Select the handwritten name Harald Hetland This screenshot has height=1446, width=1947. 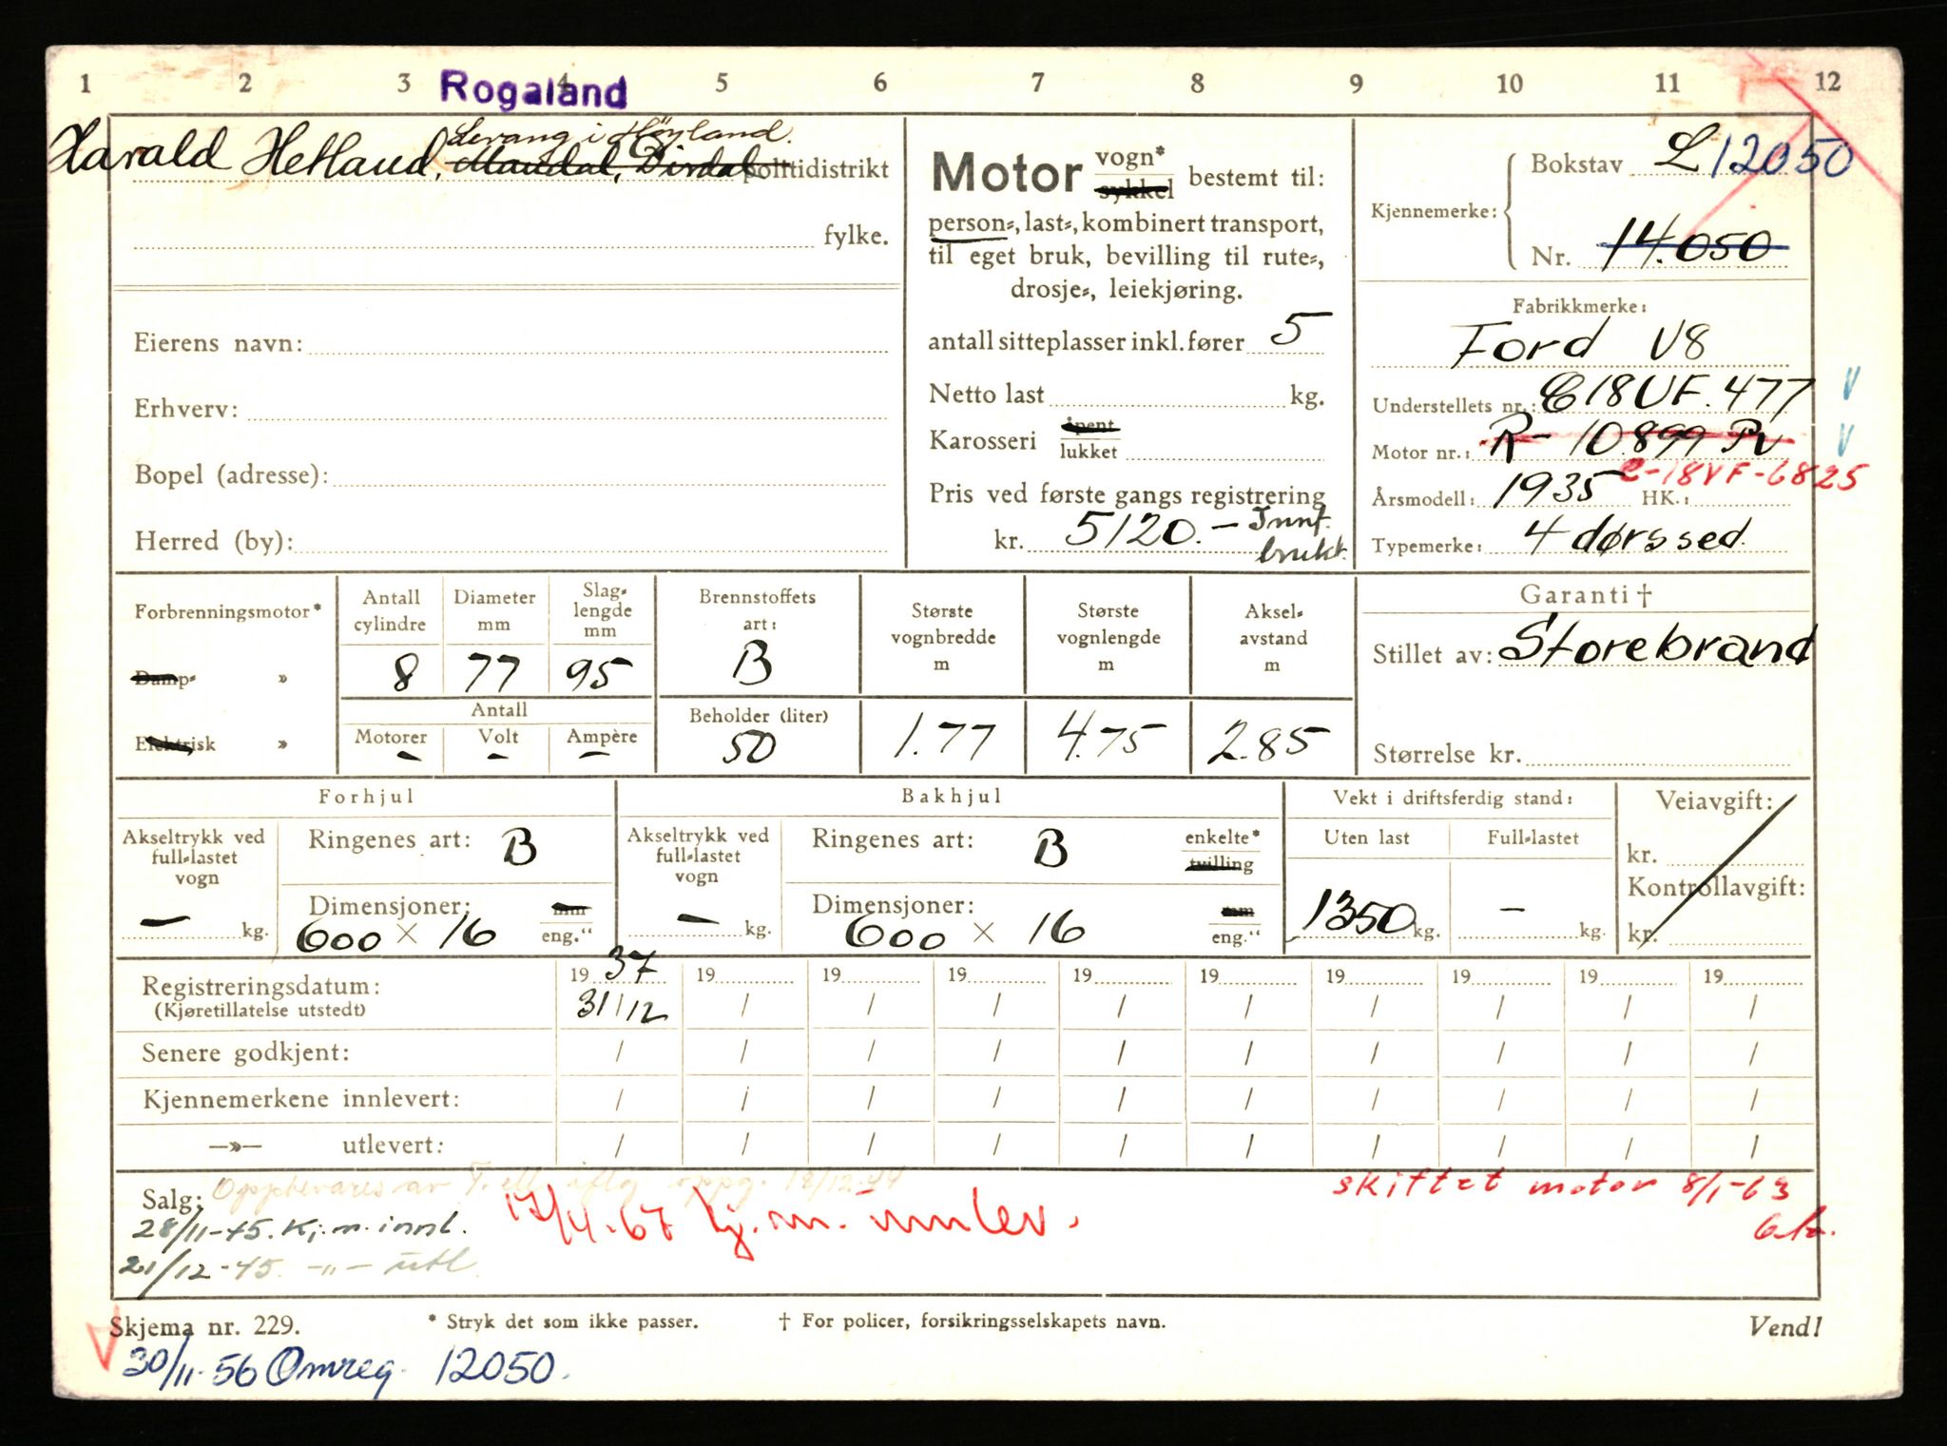coord(246,157)
